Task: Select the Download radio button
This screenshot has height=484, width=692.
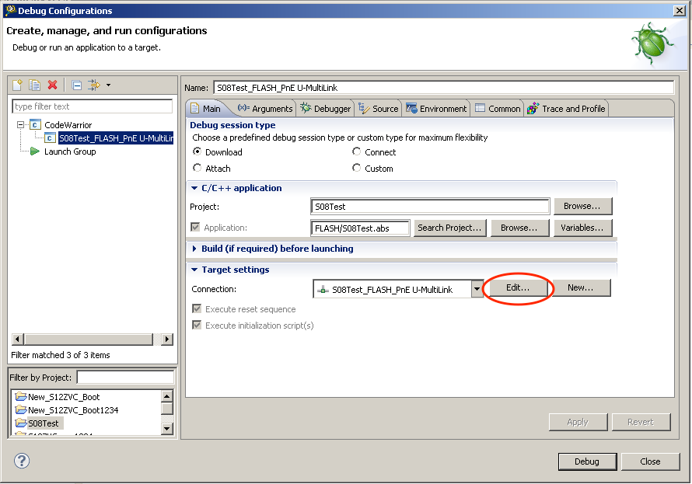Action: pos(197,152)
